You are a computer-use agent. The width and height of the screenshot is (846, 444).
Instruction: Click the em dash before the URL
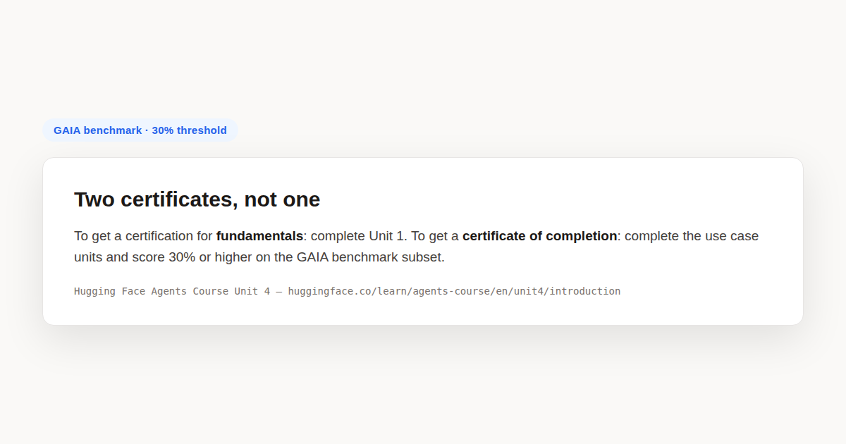tap(279, 291)
